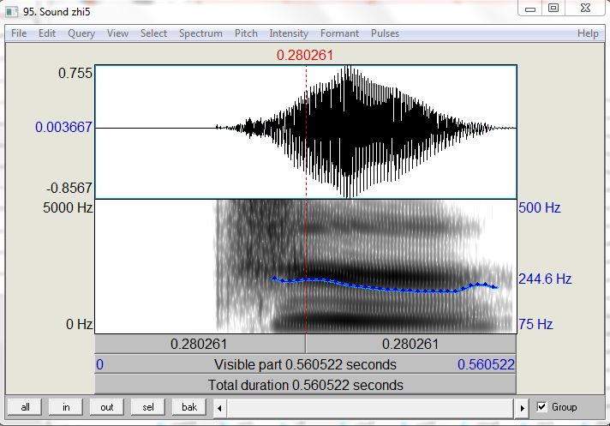Open the Spectrum menu

point(200,33)
